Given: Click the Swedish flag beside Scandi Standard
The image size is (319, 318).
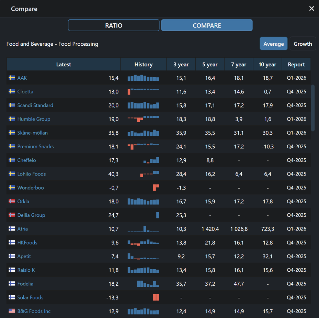Looking at the screenshot, I should coord(12,105).
